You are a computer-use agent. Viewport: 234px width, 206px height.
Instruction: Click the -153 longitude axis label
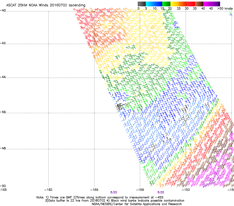click(x=186, y=190)
